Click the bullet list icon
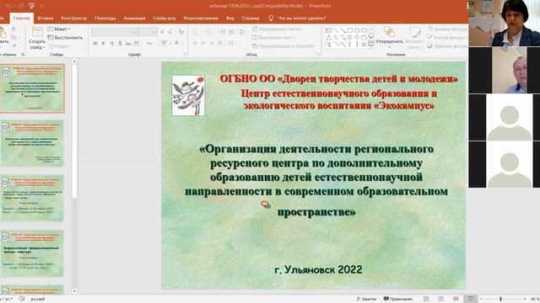Screen dimensions: 540x303 click(x=196, y=32)
